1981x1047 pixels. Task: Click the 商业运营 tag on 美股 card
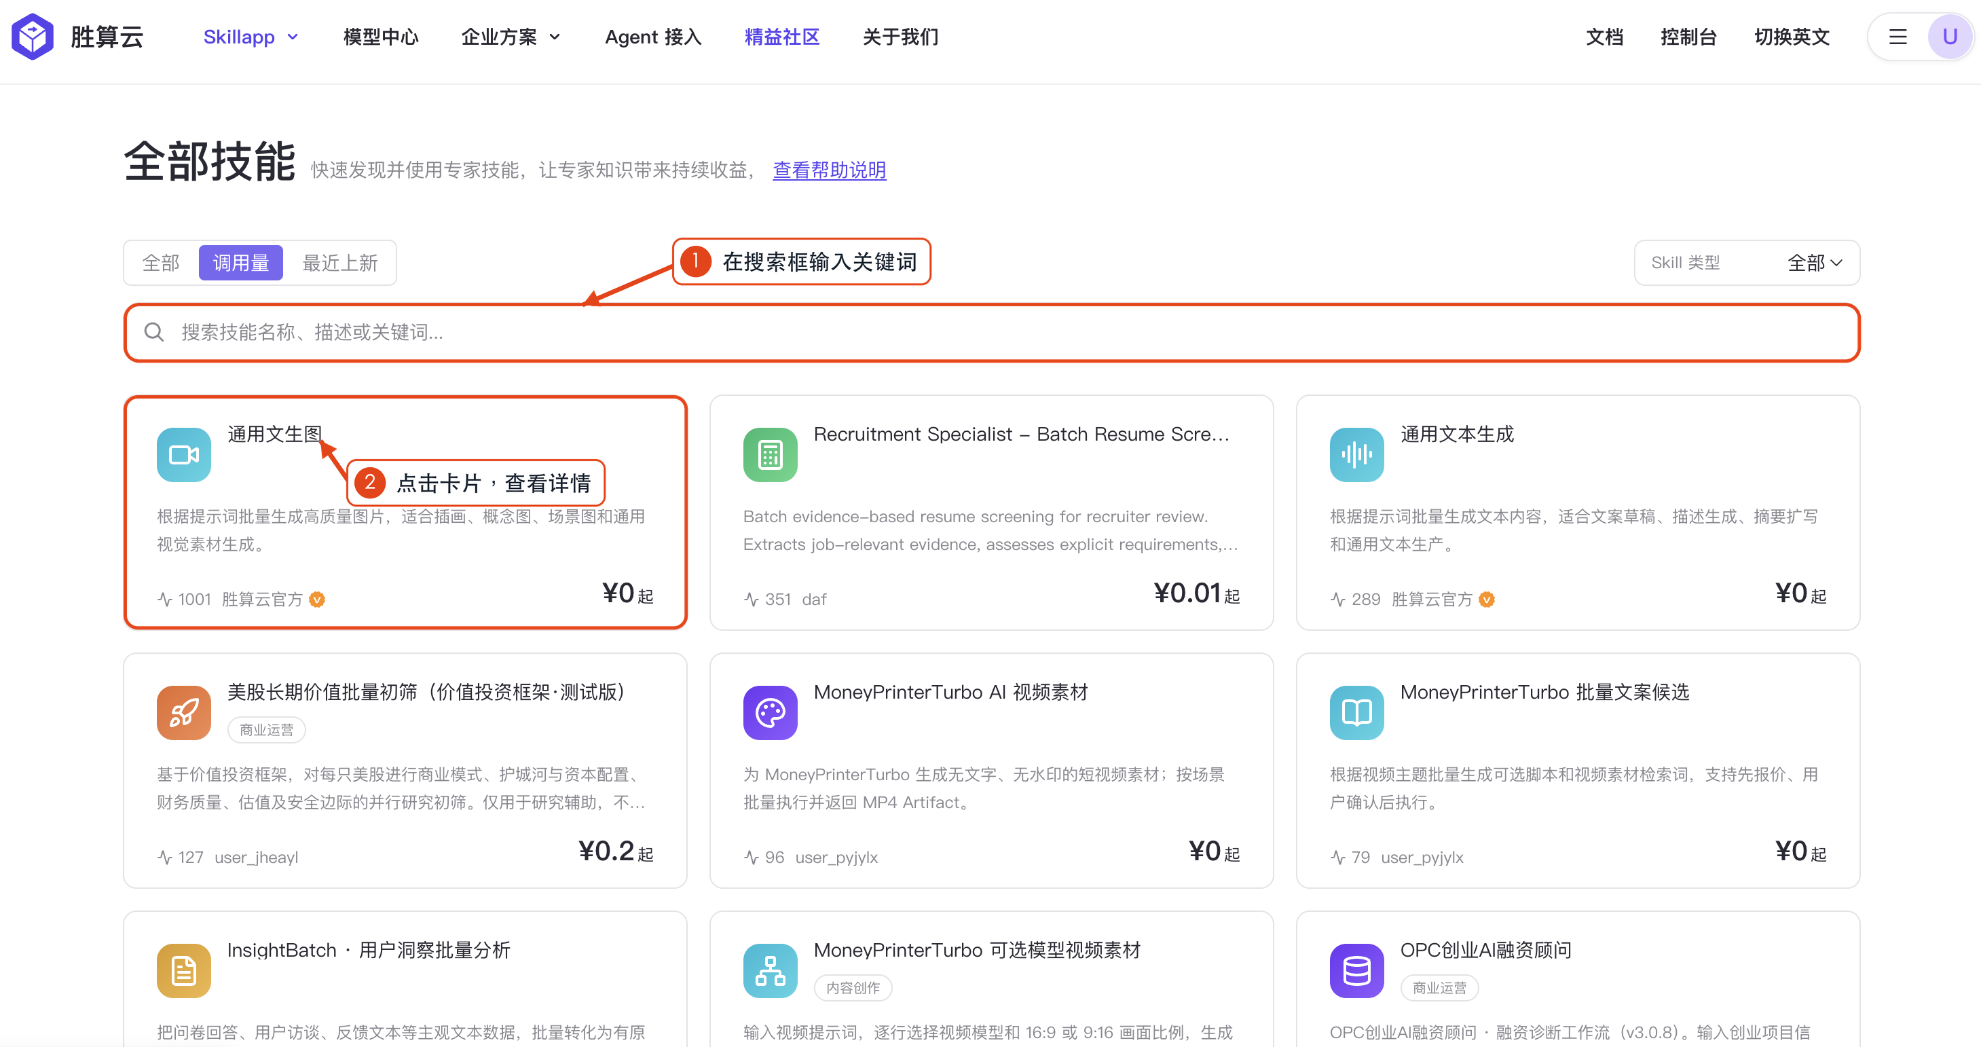(266, 729)
